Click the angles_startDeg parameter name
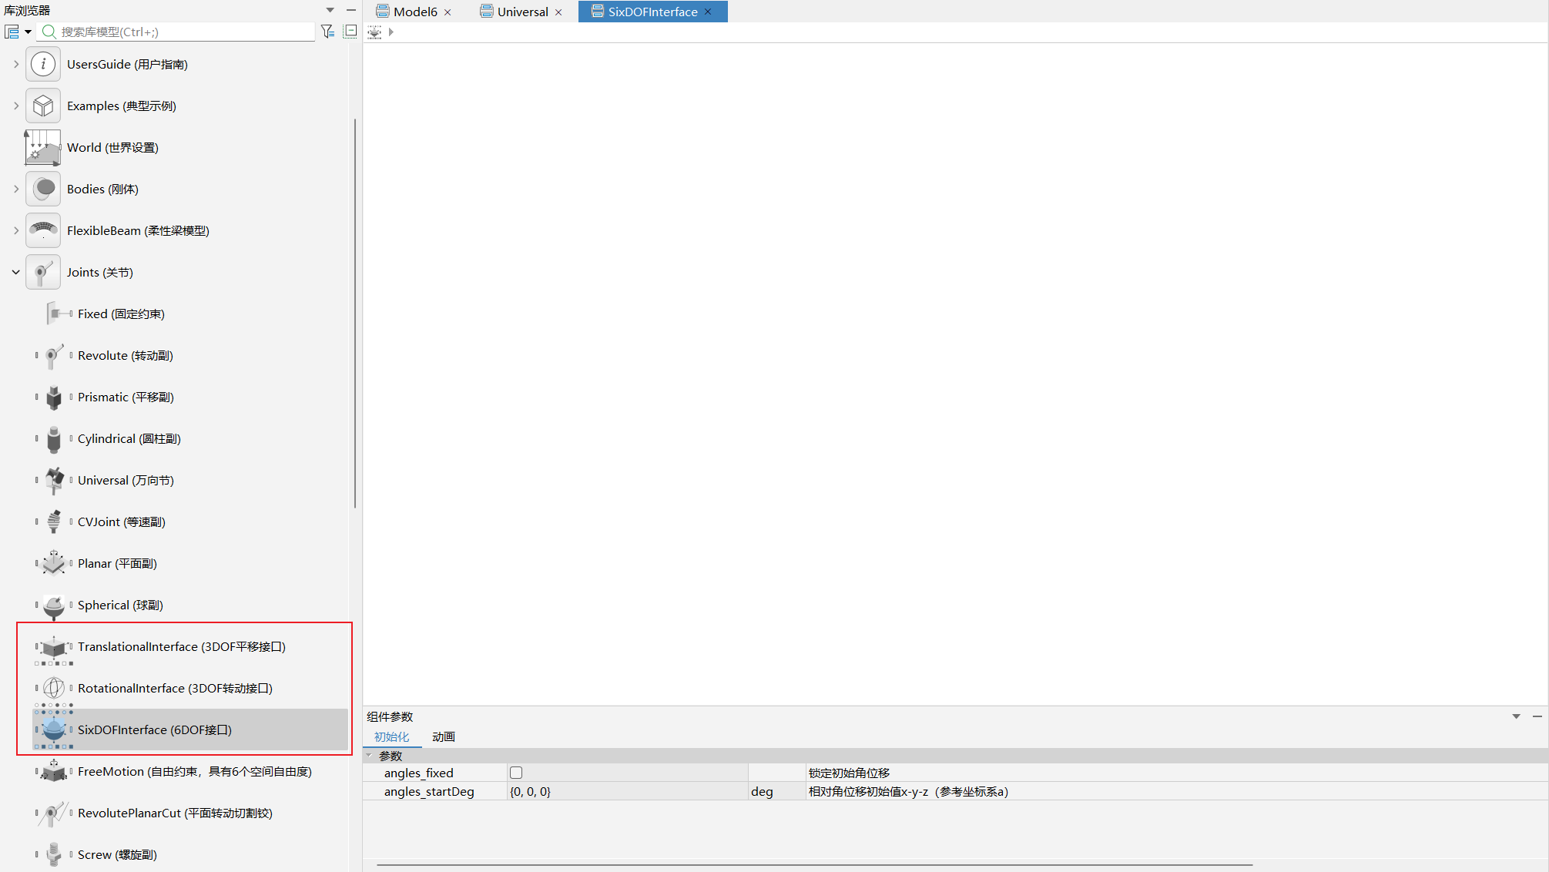1549x872 pixels. point(429,791)
